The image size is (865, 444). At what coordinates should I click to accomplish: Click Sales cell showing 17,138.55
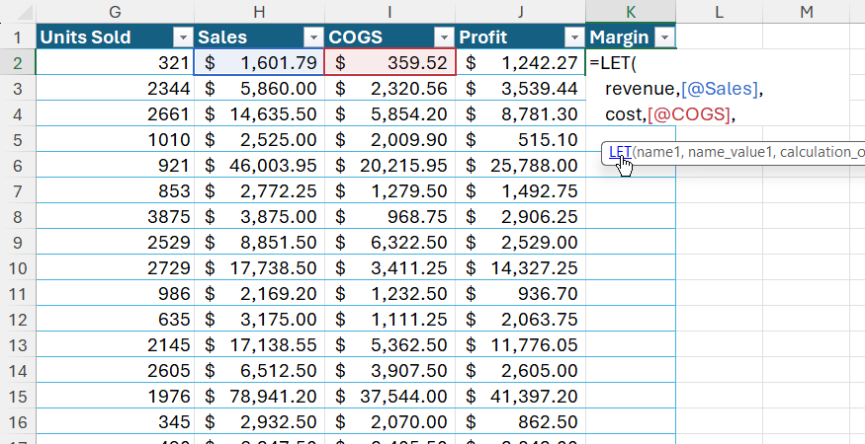coord(259,345)
